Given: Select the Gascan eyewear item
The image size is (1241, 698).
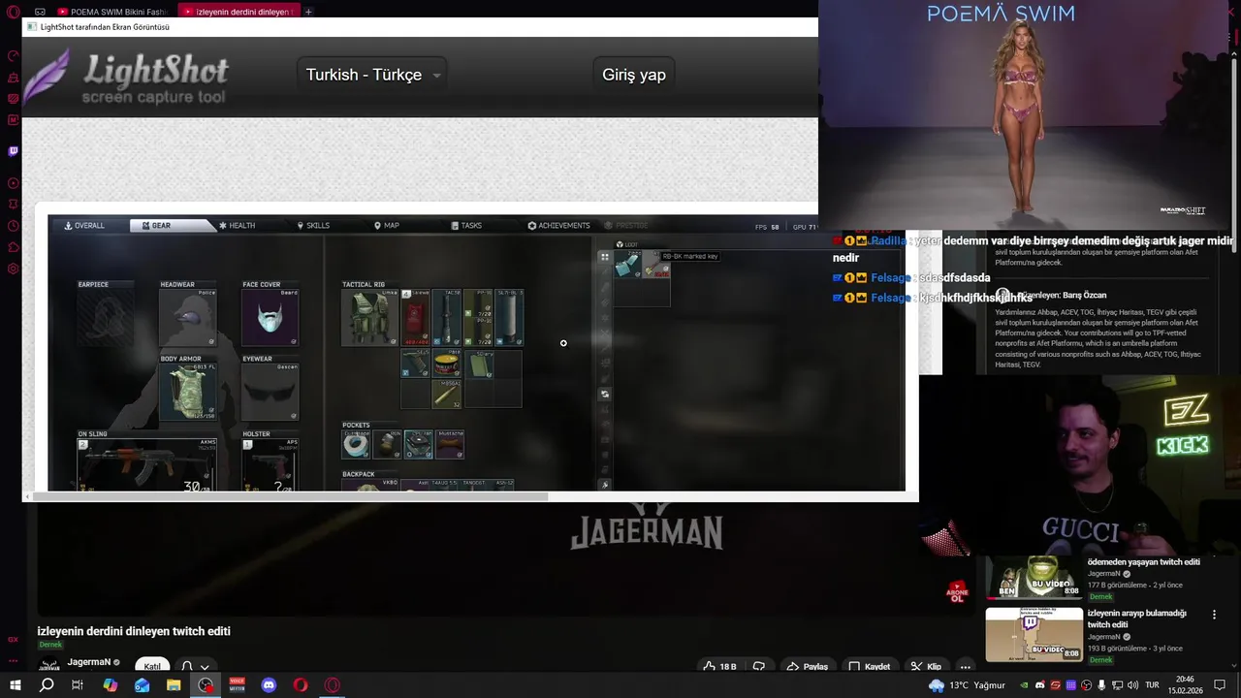Looking at the screenshot, I should [270, 392].
